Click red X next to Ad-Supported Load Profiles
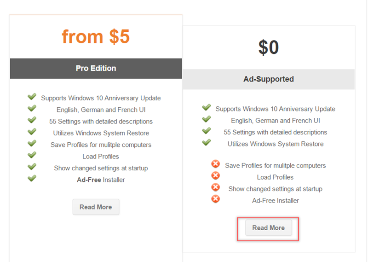This screenshot has height=262, width=368. (x=215, y=175)
